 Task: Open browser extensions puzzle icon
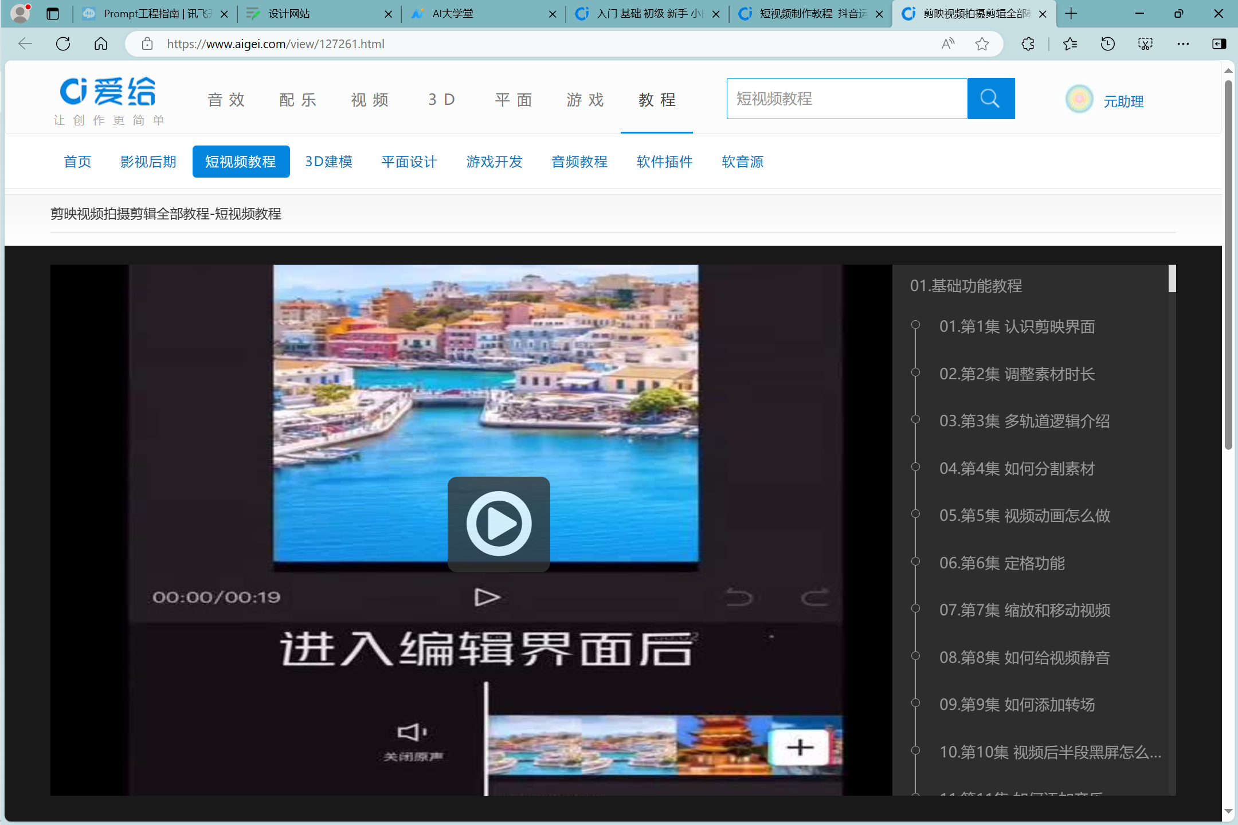1028,44
